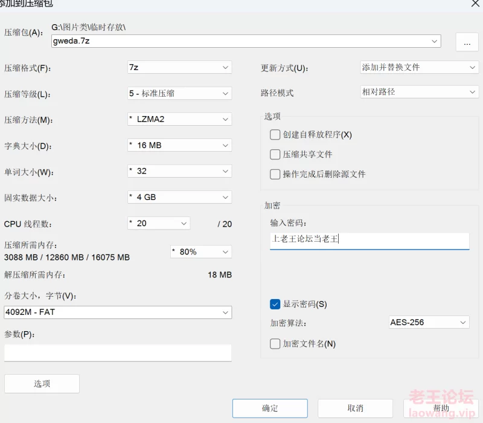Click the 帮助 button
The height and width of the screenshot is (423, 483).
(x=441, y=408)
